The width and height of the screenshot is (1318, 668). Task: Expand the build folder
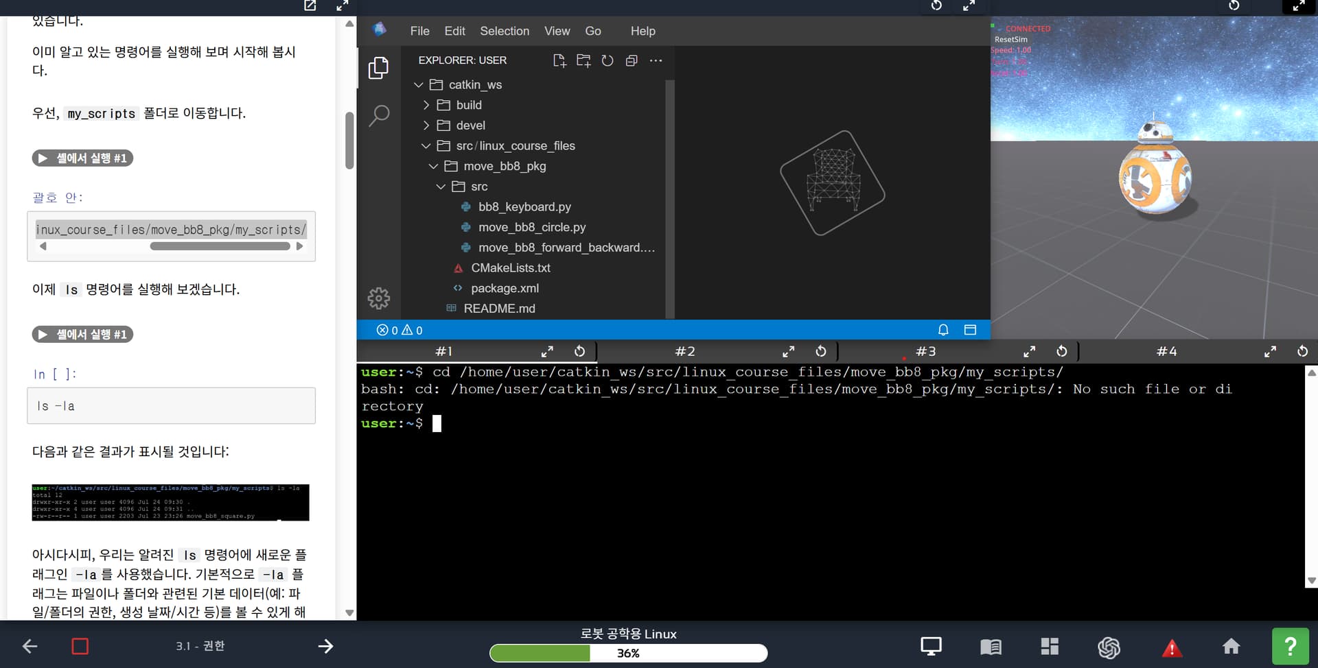pyautogui.click(x=469, y=105)
